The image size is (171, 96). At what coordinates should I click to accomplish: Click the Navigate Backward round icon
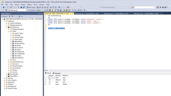pyautogui.click(x=3, y=7)
